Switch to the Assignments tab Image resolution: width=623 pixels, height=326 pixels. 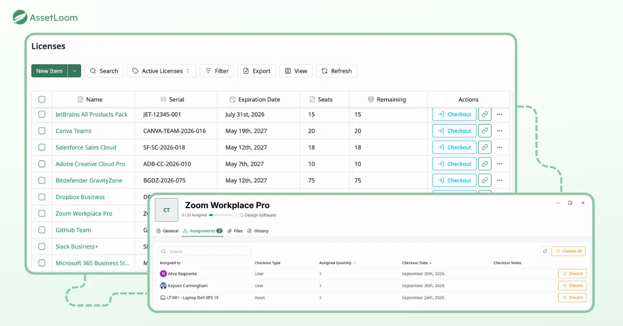pyautogui.click(x=202, y=231)
